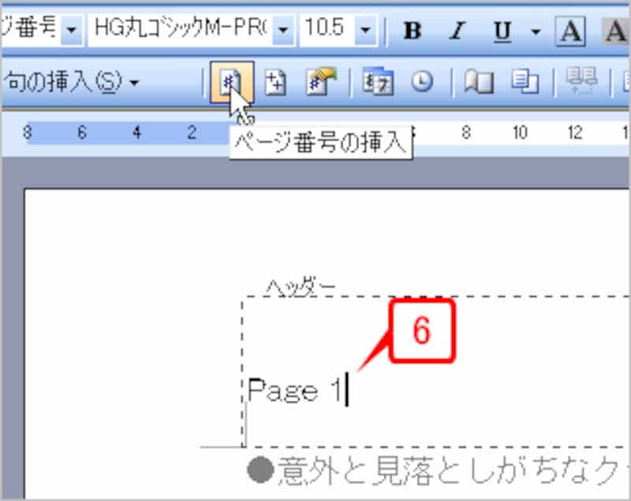
Task: Open the Format Page Number dialog icon
Action: coord(318,81)
